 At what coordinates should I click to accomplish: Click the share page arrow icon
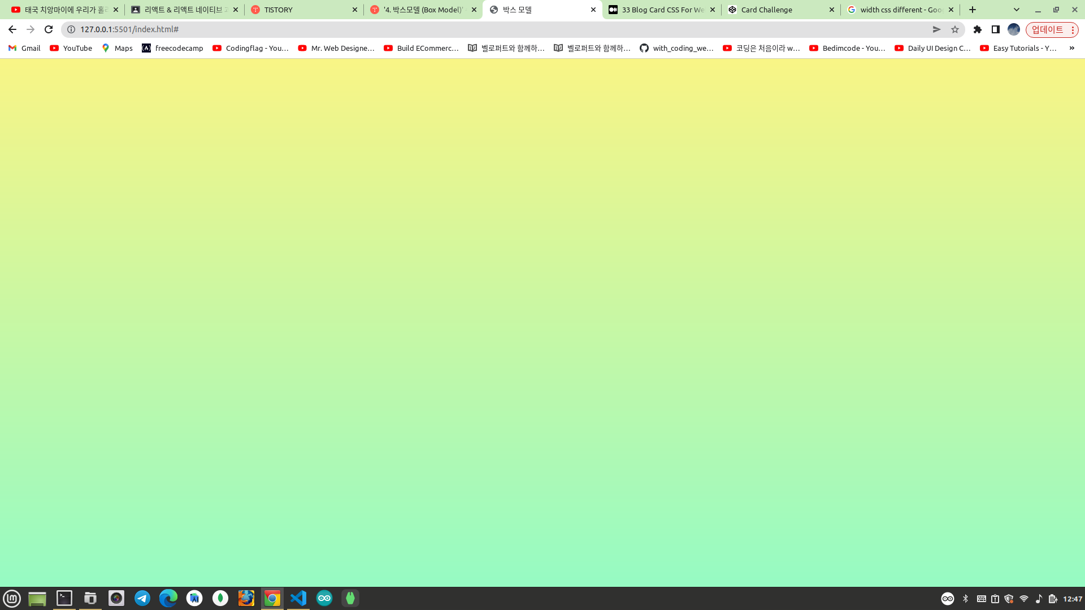pyautogui.click(x=936, y=29)
